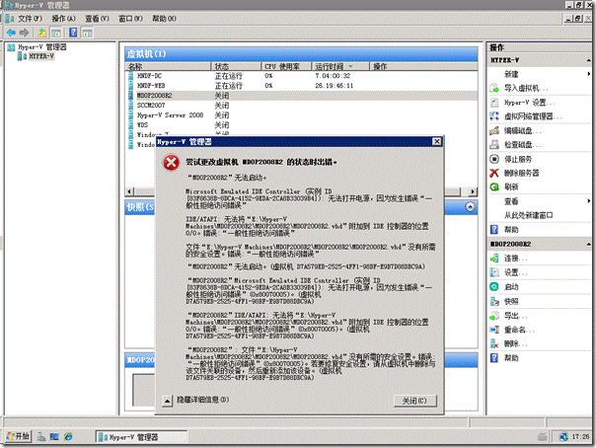Click 名称 column header
Screen dimensions: 596x448
(168, 66)
